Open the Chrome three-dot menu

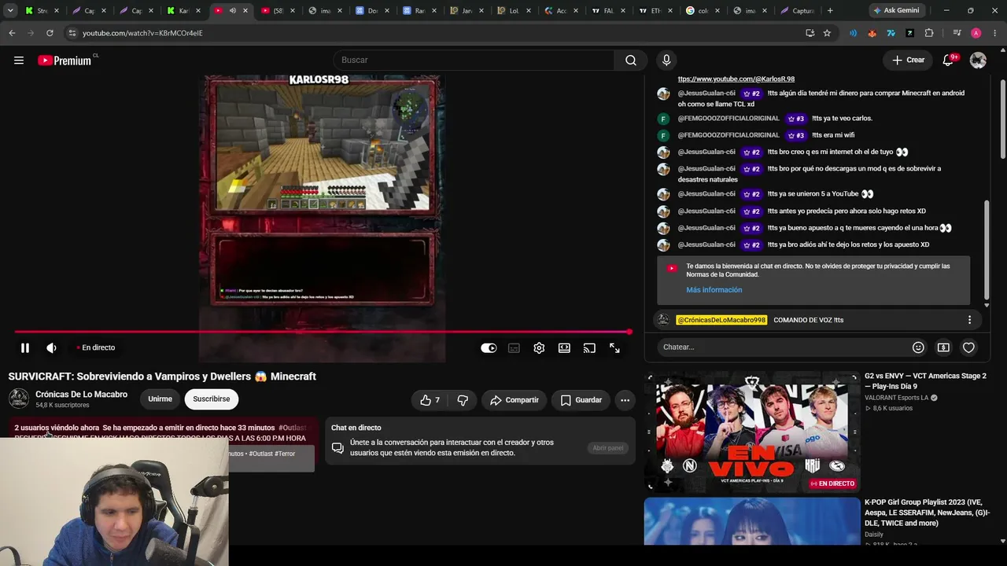point(995,33)
